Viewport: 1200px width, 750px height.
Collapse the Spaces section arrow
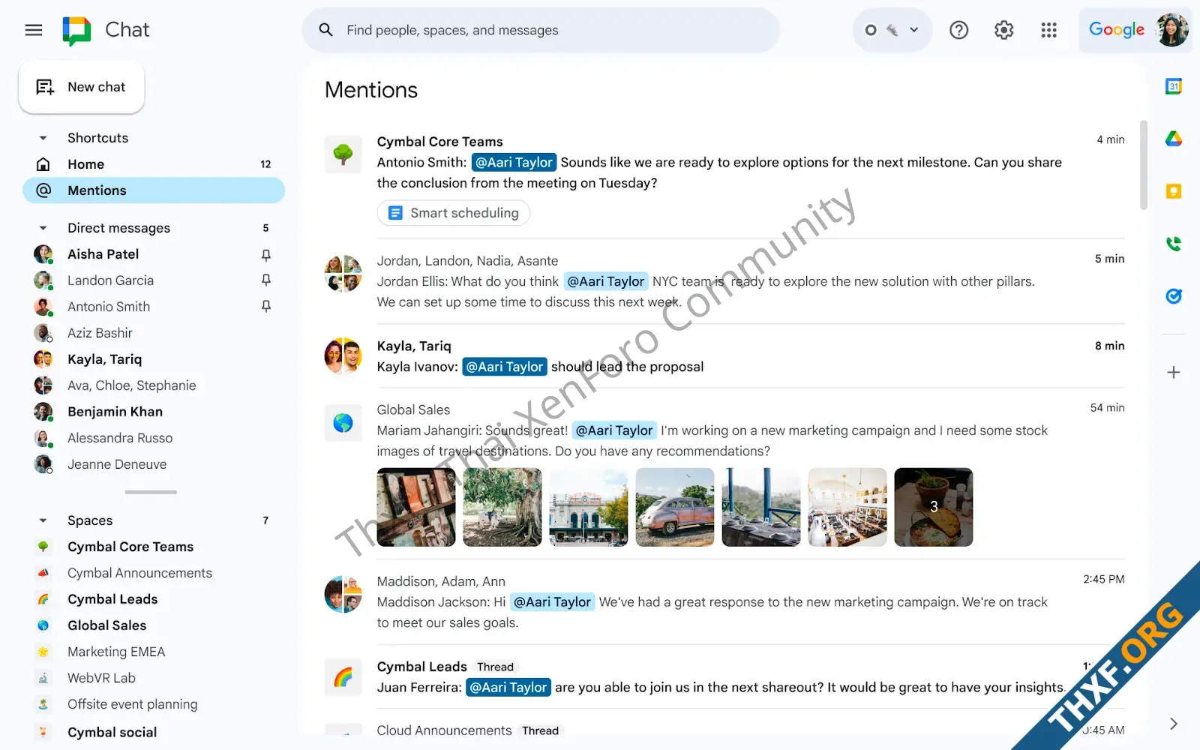[43, 520]
